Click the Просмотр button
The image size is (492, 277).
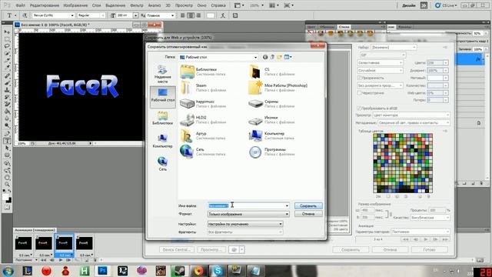point(211,249)
